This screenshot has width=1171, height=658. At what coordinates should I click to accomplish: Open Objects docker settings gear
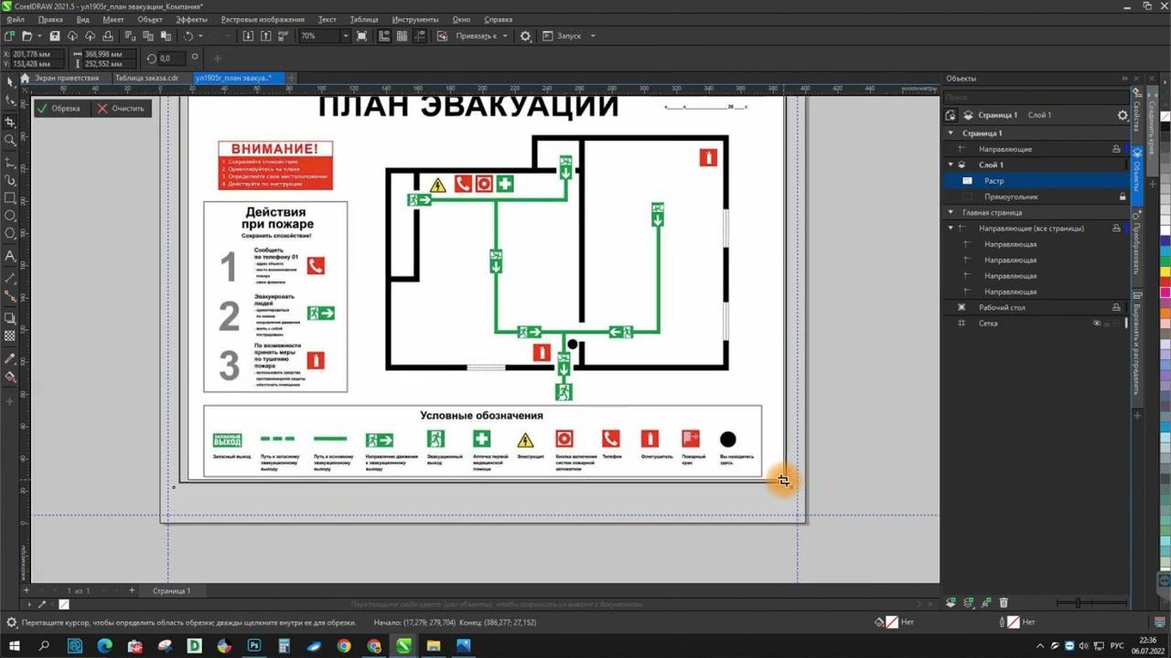pos(1123,115)
